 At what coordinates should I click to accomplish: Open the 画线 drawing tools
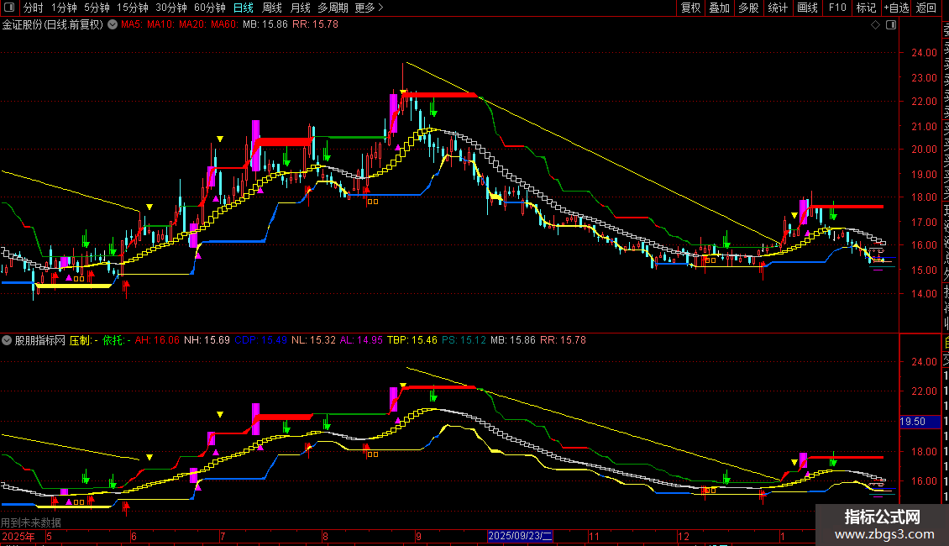click(x=807, y=8)
